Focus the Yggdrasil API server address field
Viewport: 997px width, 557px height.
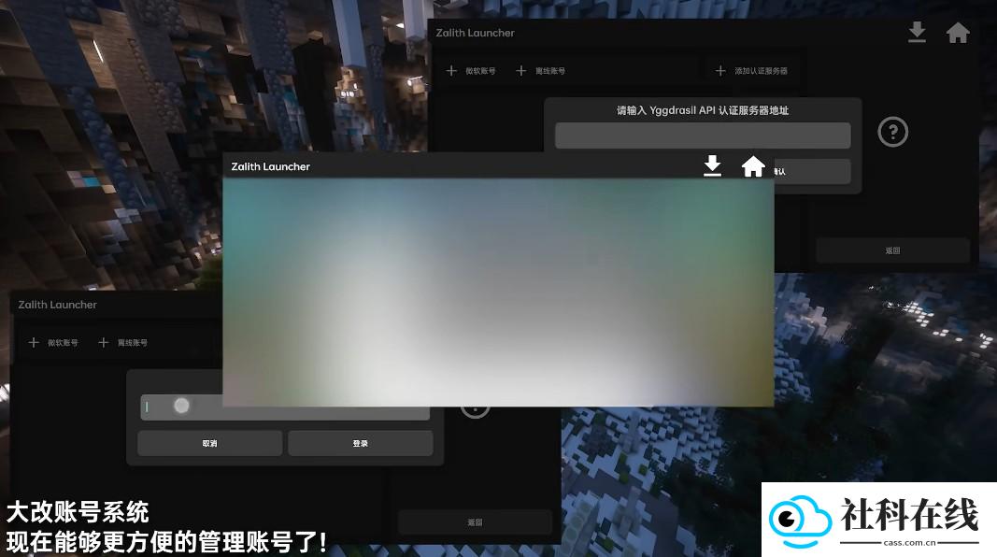(x=703, y=136)
